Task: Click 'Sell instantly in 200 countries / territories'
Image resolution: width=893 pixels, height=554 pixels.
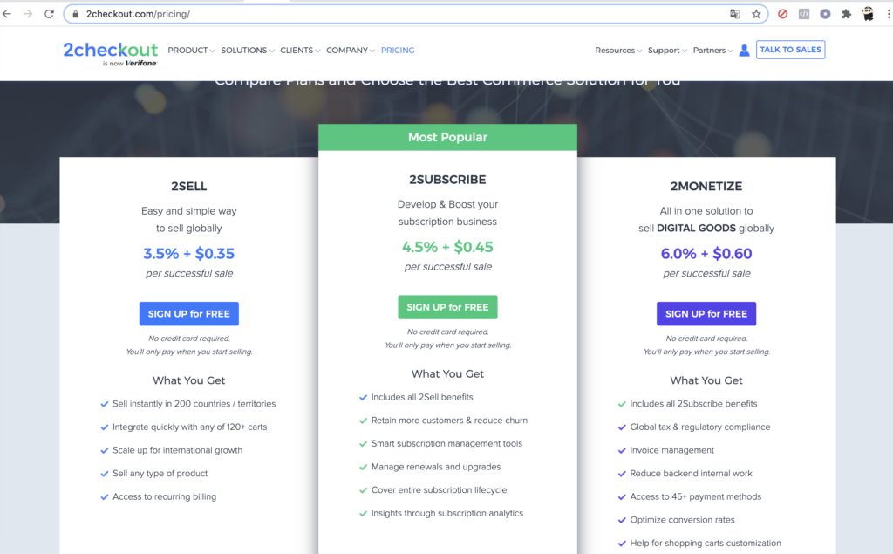Action: (194, 404)
